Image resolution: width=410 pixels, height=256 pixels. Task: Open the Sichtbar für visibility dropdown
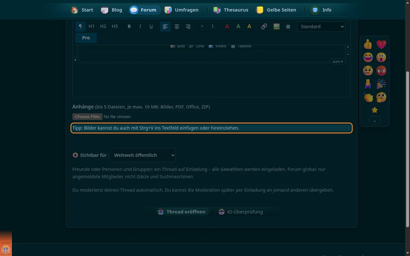pos(142,155)
